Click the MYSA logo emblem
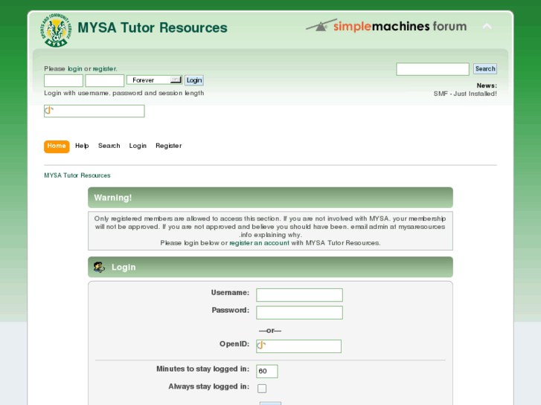The image size is (541, 405). (x=57, y=30)
